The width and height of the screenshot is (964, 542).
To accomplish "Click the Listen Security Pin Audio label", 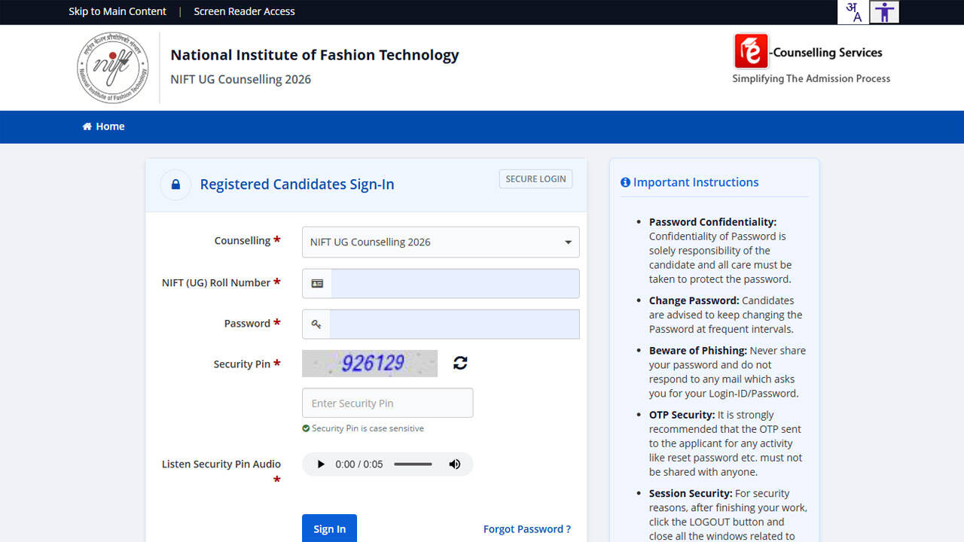I will (x=221, y=464).
